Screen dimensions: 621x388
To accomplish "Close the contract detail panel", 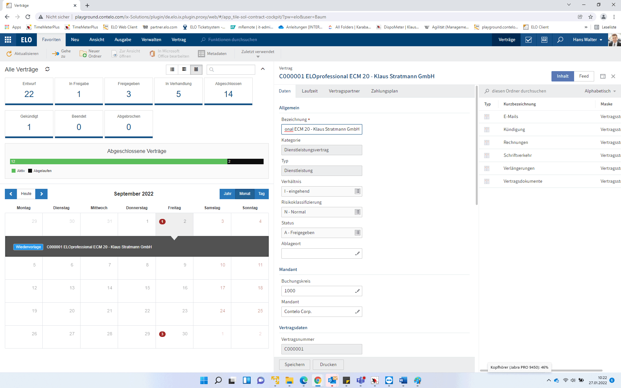I will click(x=613, y=76).
